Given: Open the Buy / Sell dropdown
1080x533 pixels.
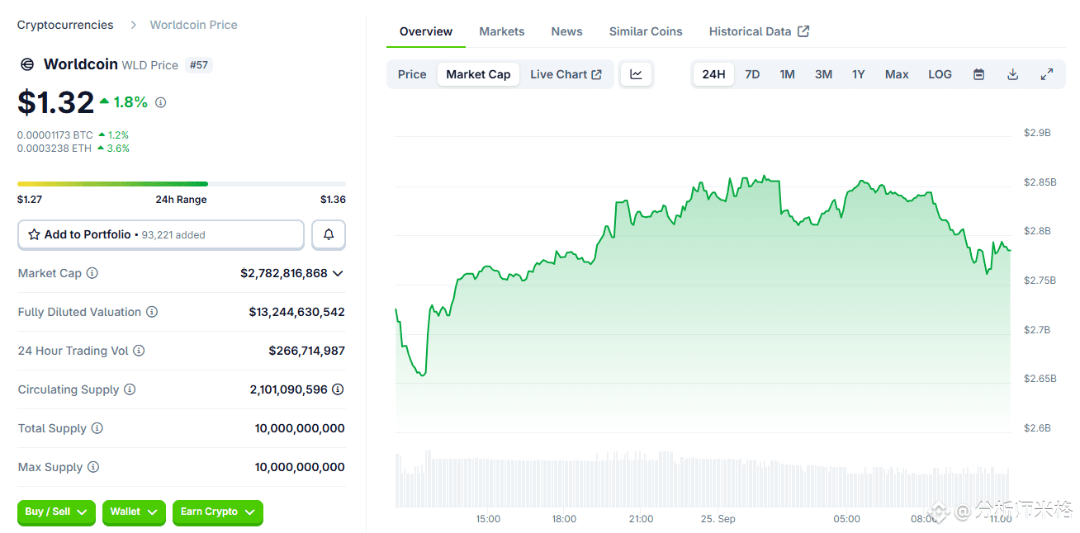Looking at the screenshot, I should click(x=56, y=512).
